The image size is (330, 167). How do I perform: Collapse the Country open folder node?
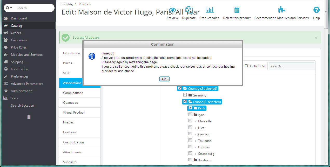point(185,89)
